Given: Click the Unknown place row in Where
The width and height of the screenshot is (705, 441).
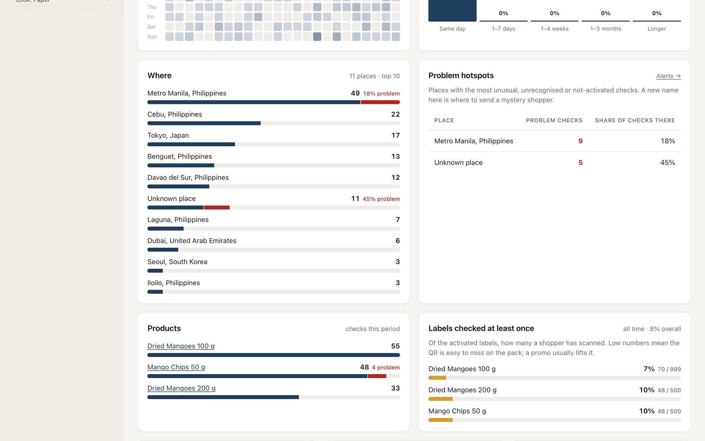Looking at the screenshot, I should pyautogui.click(x=274, y=202).
